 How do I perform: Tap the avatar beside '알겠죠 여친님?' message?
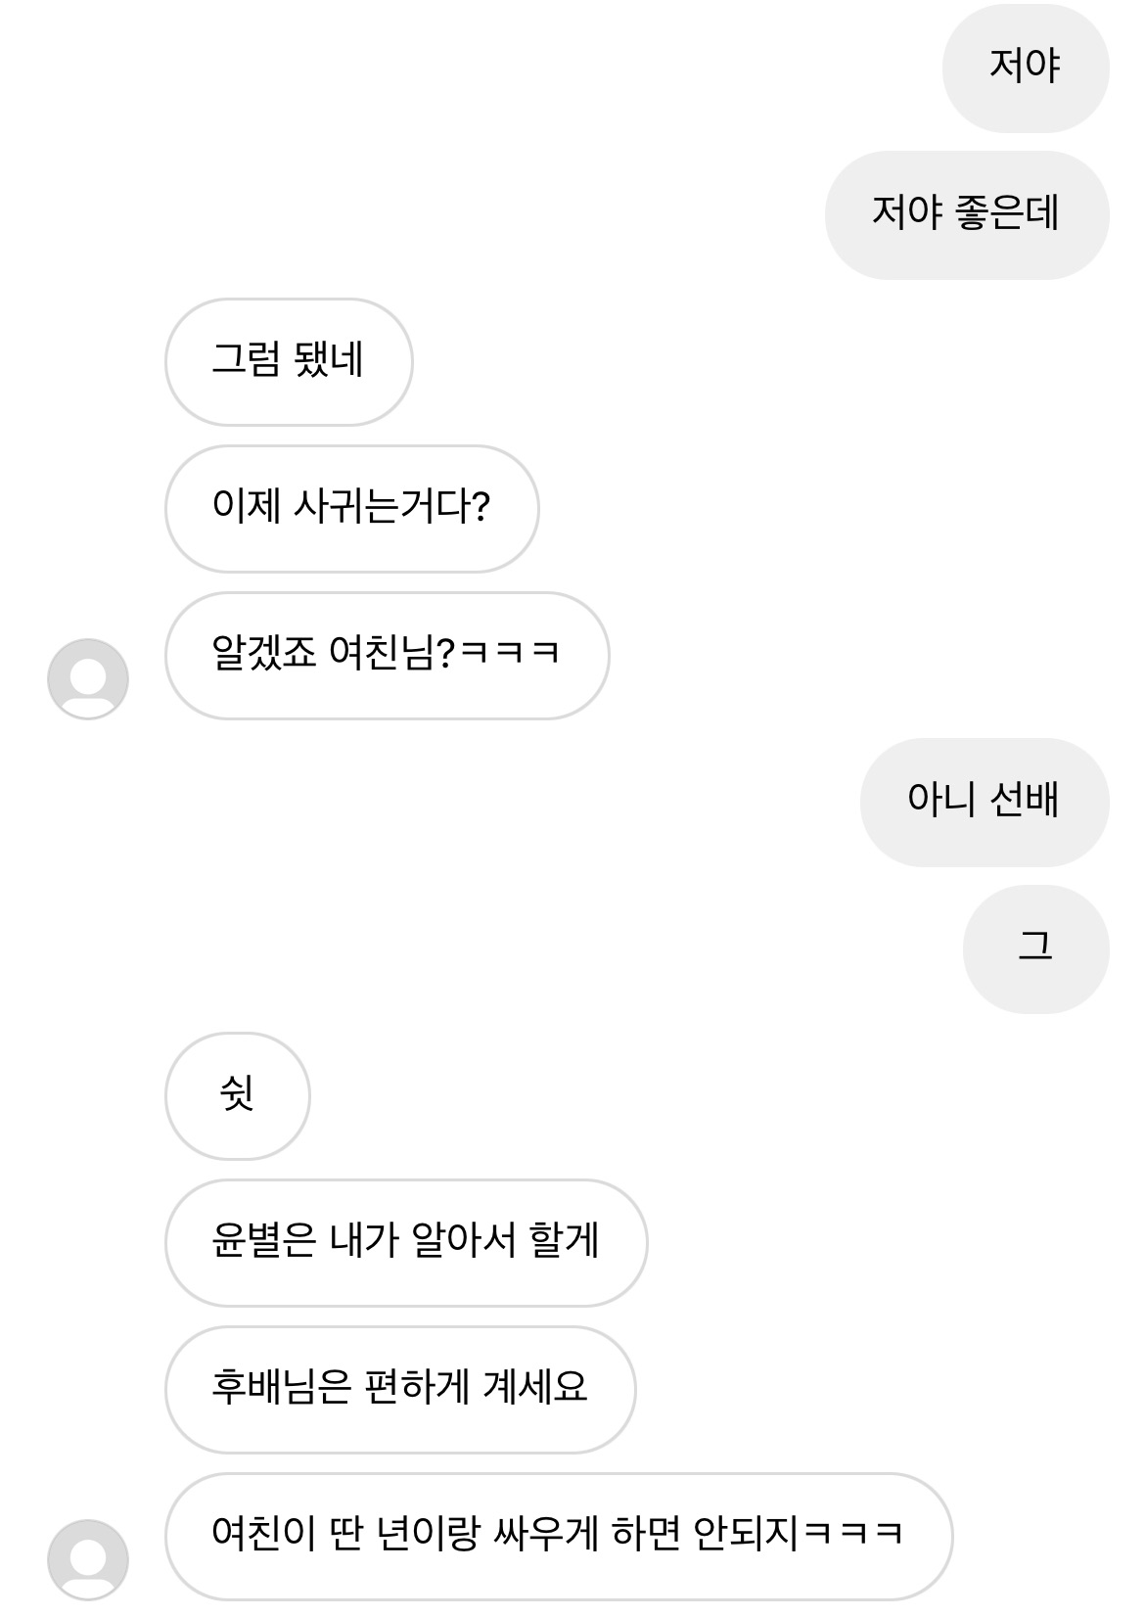coord(88,678)
